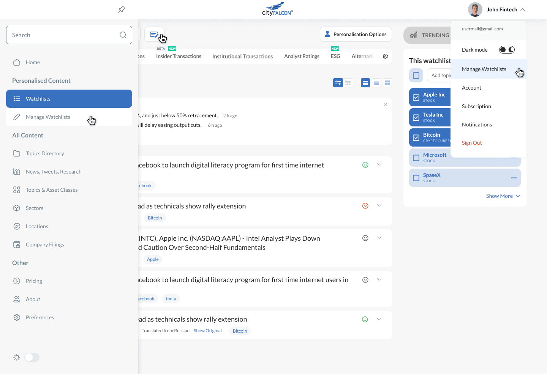This screenshot has width=547, height=374.
Task: Toggle the sidebar light theme switch
Action: 32,357
